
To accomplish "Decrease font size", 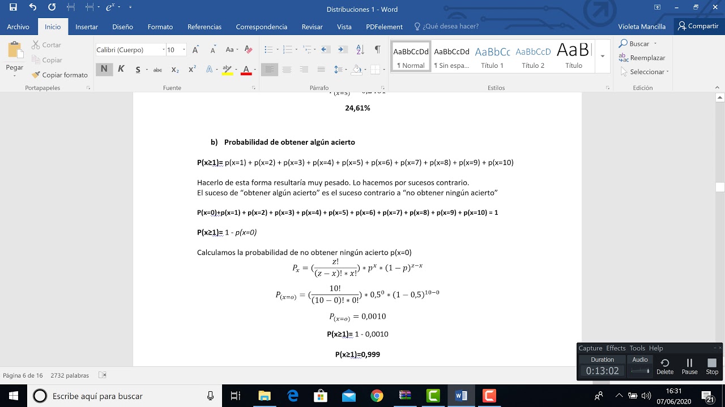I will [213, 50].
